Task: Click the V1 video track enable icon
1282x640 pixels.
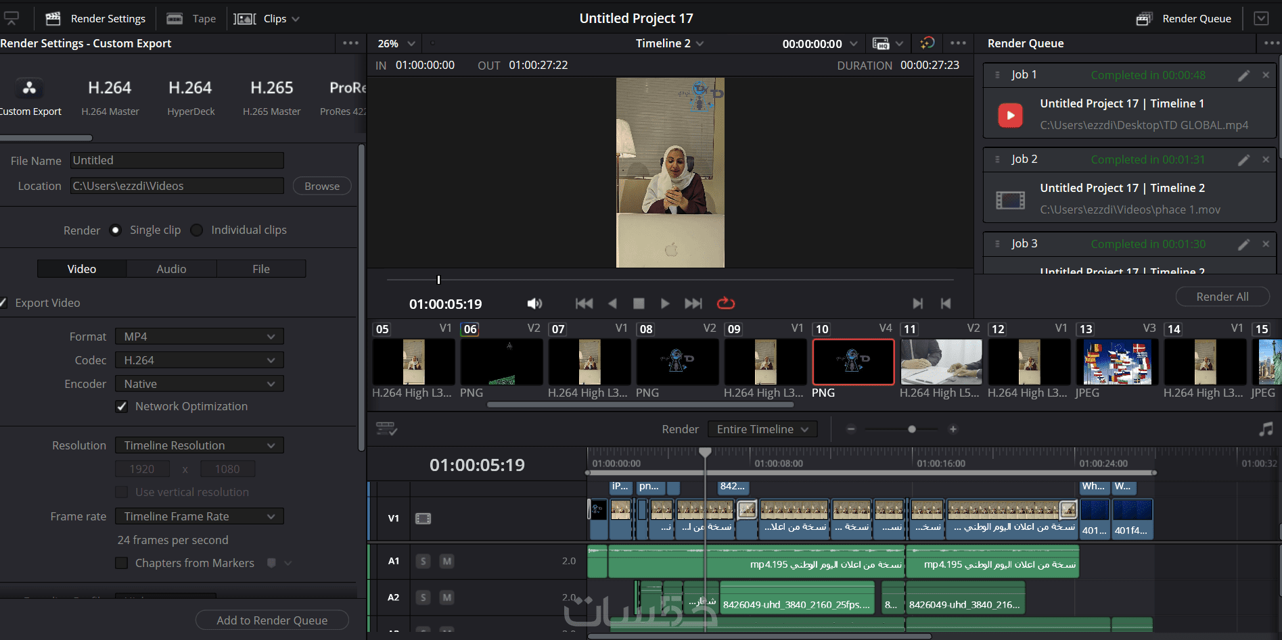Action: pyautogui.click(x=423, y=518)
